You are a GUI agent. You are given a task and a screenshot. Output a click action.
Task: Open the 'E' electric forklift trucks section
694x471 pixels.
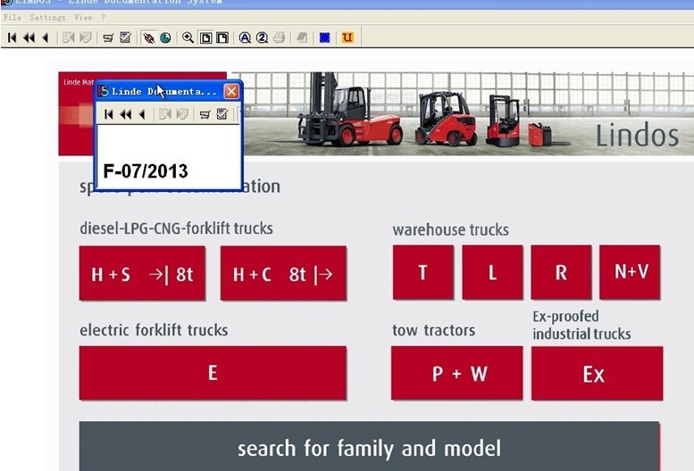[x=213, y=373]
